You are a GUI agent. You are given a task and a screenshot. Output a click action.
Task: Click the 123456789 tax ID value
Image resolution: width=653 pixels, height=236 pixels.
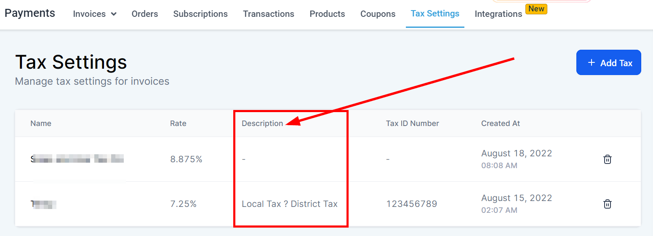click(411, 204)
